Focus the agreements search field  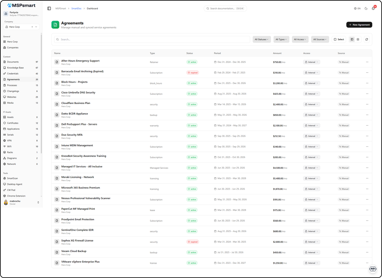coord(152,39)
